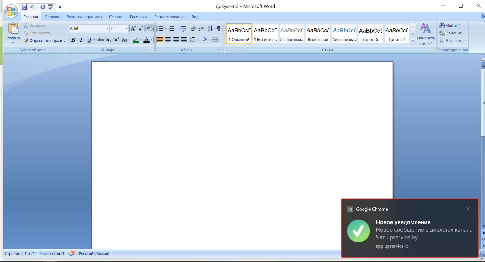Viewport: 485px width, 262px height.
Task: Align text right
Action: (x=176, y=40)
